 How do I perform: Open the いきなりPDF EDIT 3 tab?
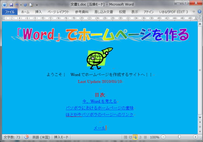pyautogui.click(x=174, y=12)
